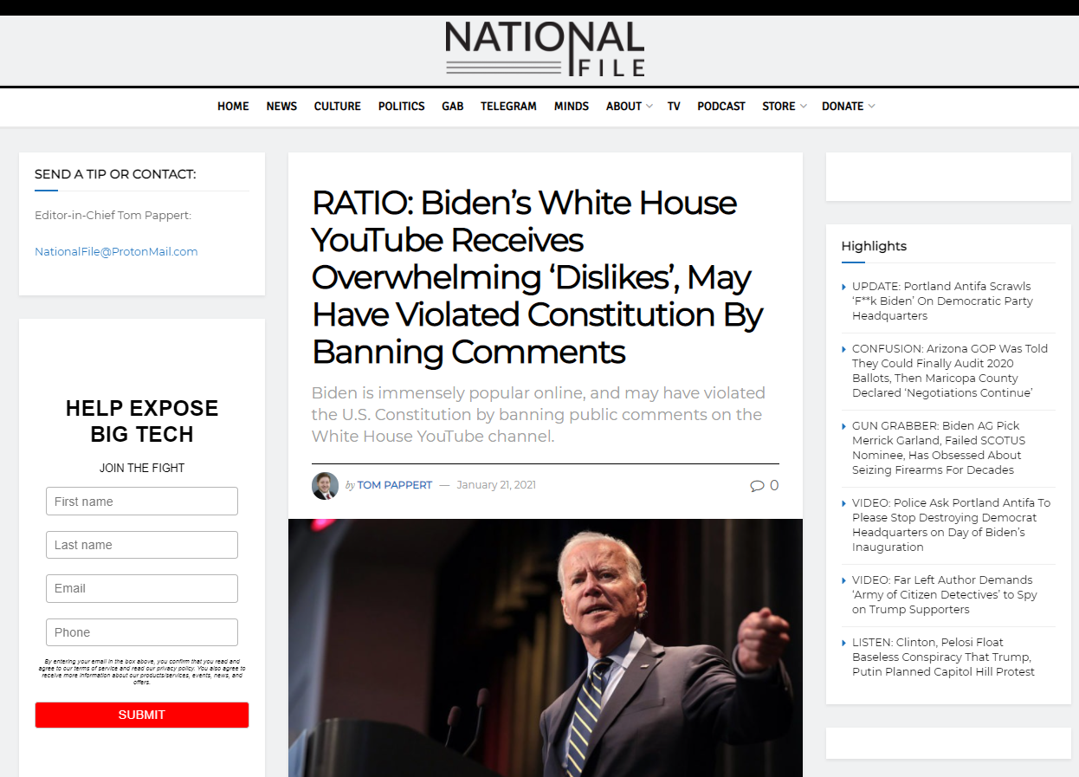Viewport: 1079px width, 777px height.
Task: Open the CULTURE section
Action: tap(338, 107)
